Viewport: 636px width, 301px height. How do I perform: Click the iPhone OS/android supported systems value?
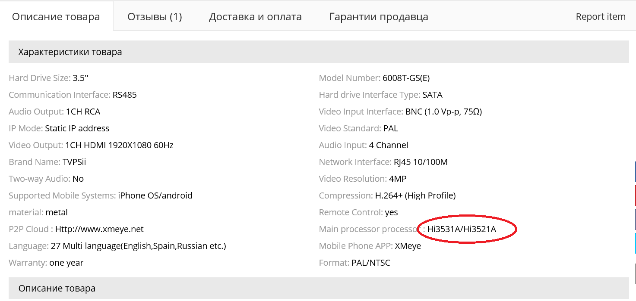(155, 195)
